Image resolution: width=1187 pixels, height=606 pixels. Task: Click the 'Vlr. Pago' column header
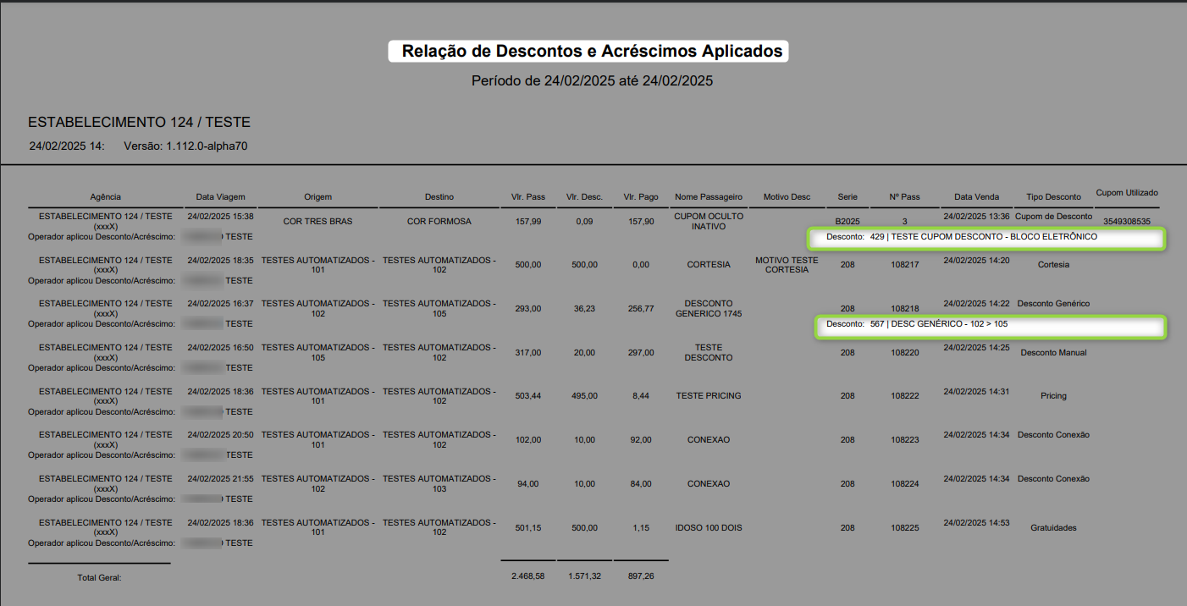click(641, 197)
